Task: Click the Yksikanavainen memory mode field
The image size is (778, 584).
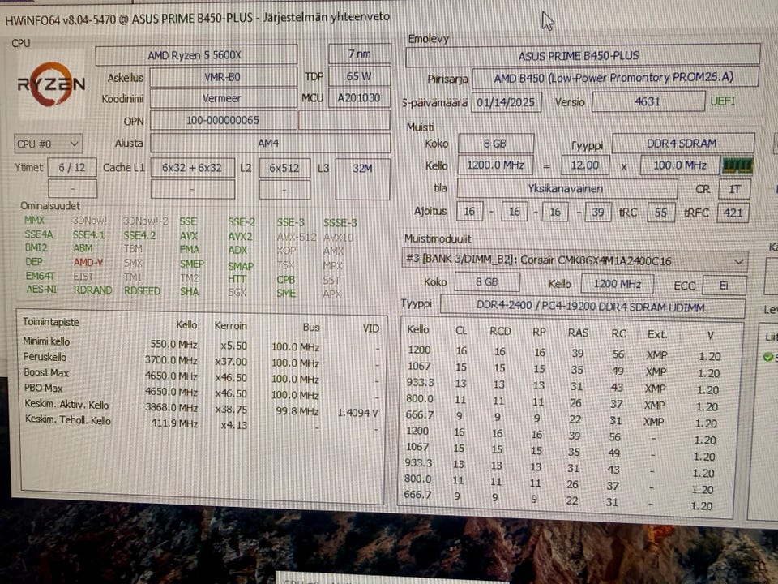Action: coord(566,189)
